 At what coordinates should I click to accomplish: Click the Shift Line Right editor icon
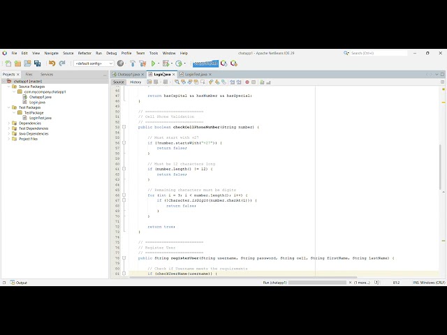[239, 82]
